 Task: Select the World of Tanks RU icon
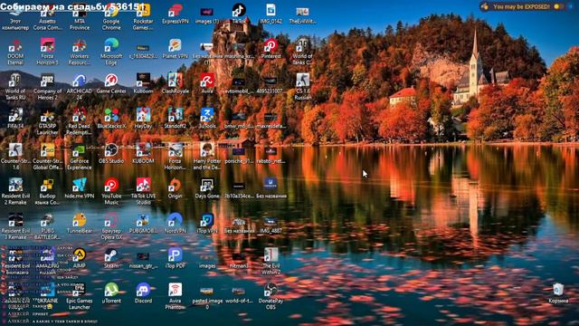pos(15,87)
